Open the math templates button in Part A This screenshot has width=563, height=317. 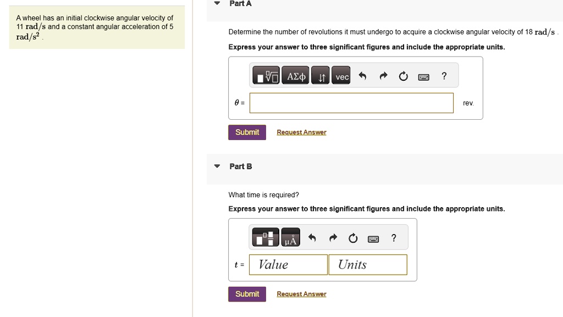click(x=266, y=75)
